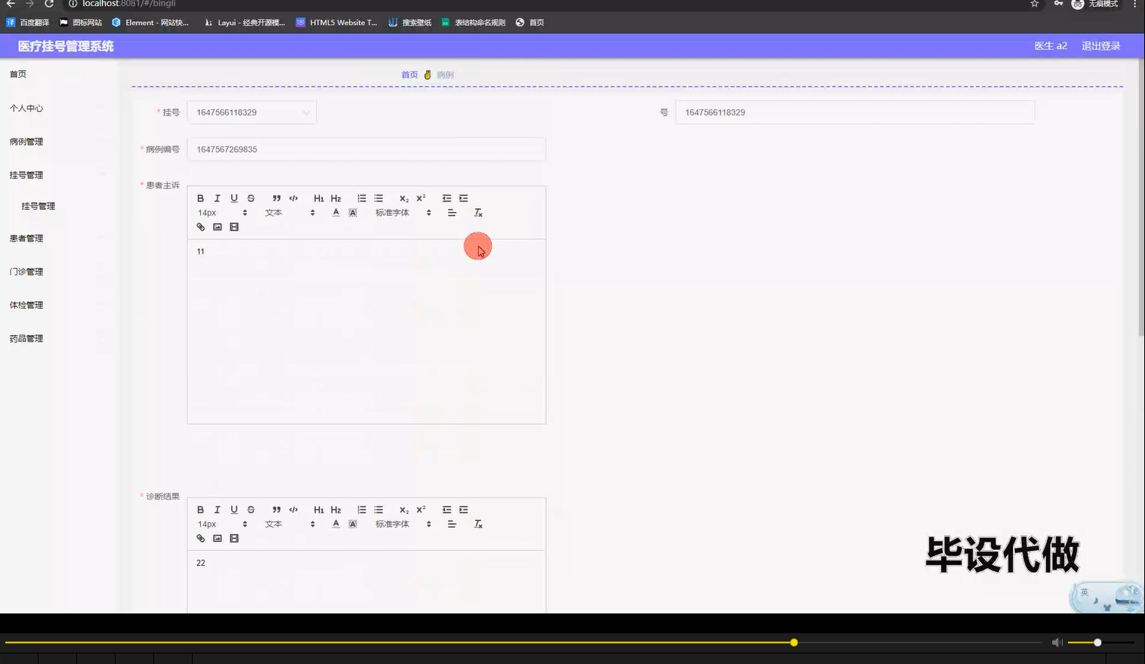
Task: Clear formatting in the 患者主诉 editor
Action: pyautogui.click(x=478, y=213)
